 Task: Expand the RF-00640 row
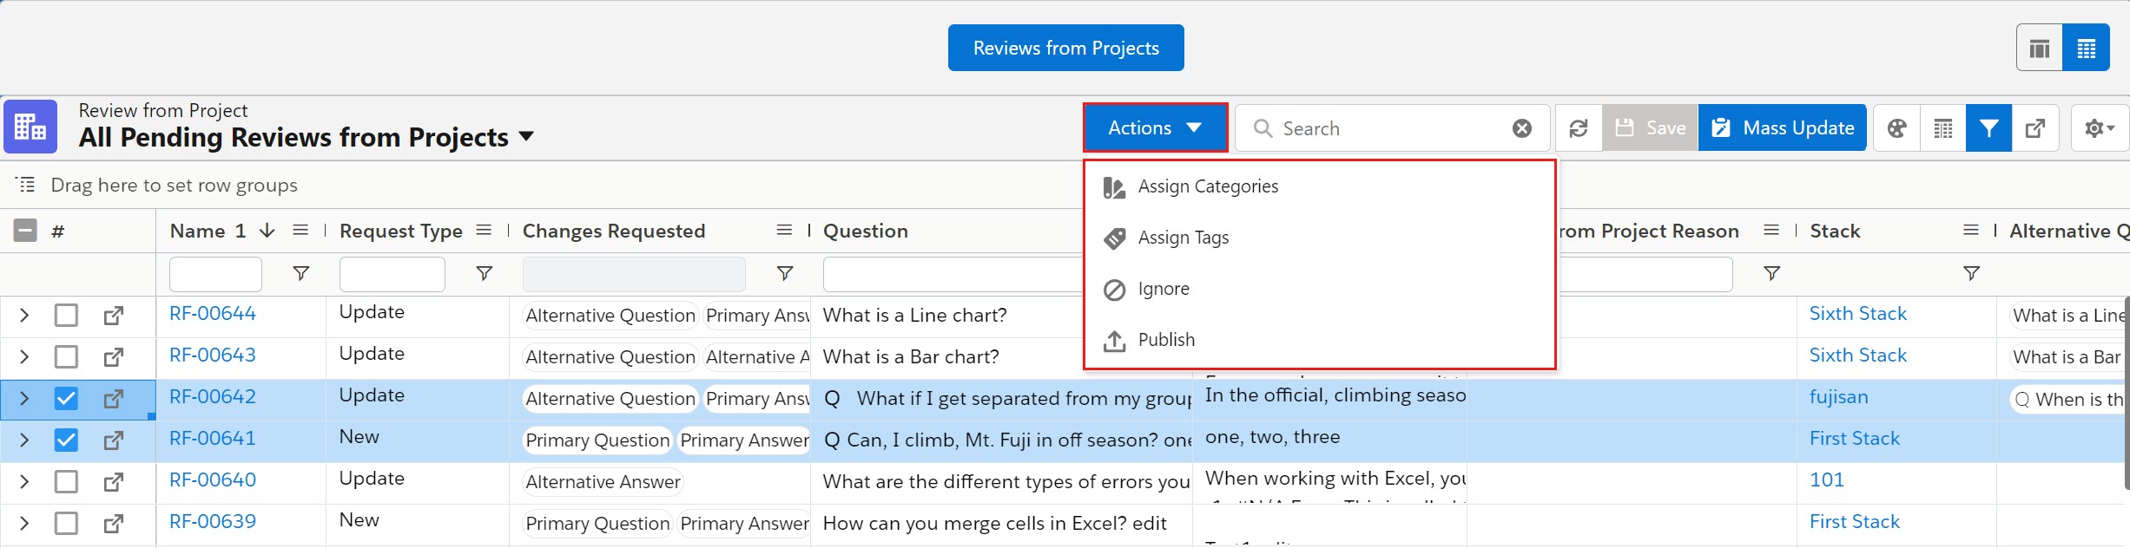(x=24, y=482)
